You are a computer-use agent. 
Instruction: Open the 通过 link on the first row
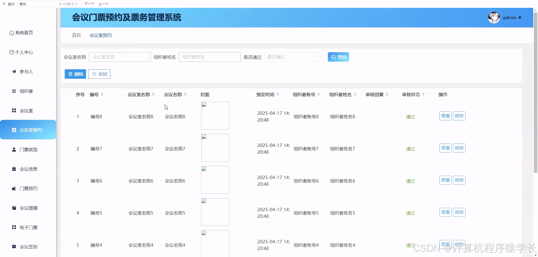tap(410, 117)
